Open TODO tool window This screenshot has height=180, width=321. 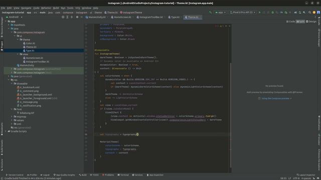(x=94, y=175)
